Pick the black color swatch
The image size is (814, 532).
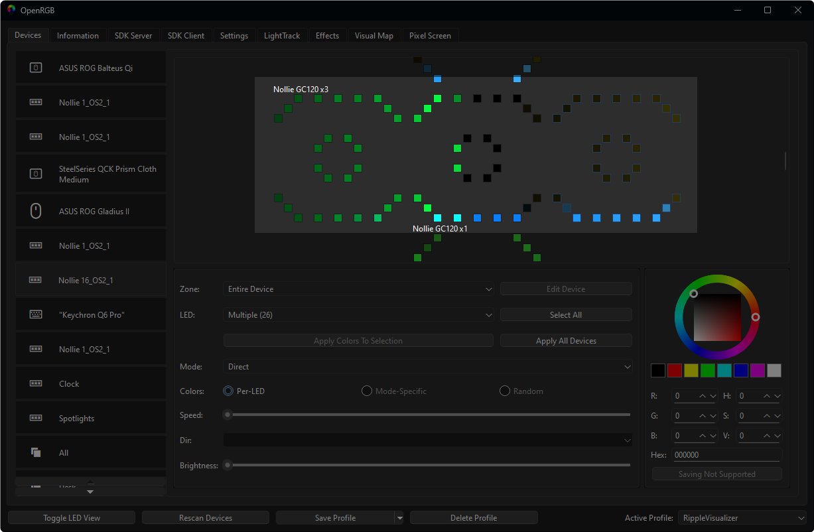point(658,370)
